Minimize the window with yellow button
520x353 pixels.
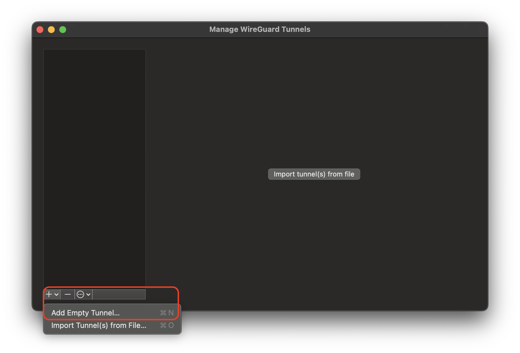point(51,30)
